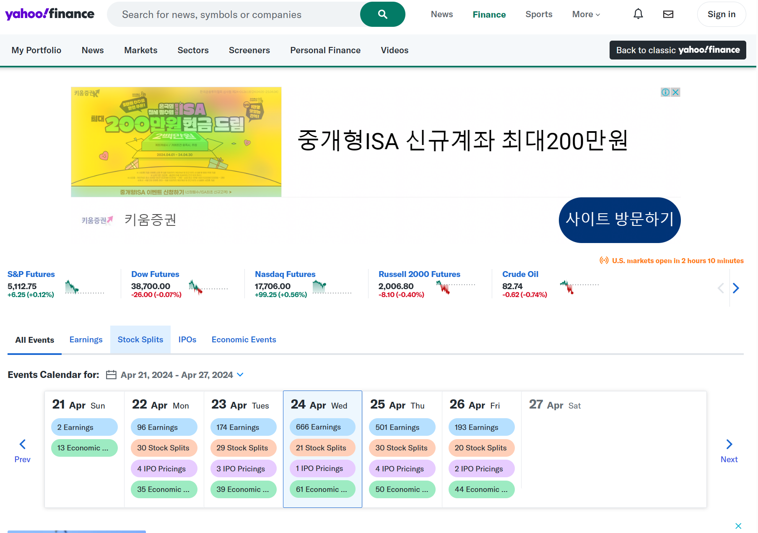
Task: Open 4 IPO Pricings on Apr 22
Action: click(164, 468)
